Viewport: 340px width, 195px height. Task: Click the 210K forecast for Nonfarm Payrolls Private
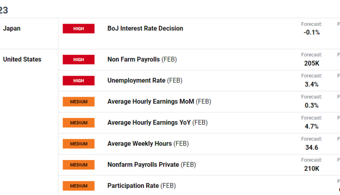pos(311,168)
